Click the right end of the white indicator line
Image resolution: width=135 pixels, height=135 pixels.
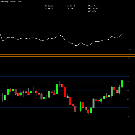[x=122, y=34]
